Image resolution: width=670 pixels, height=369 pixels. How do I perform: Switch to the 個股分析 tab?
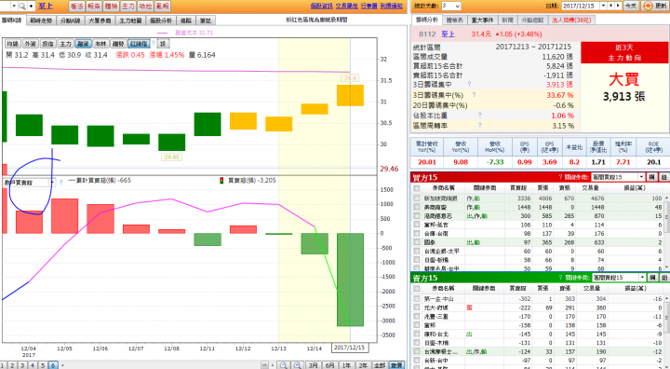tap(161, 20)
